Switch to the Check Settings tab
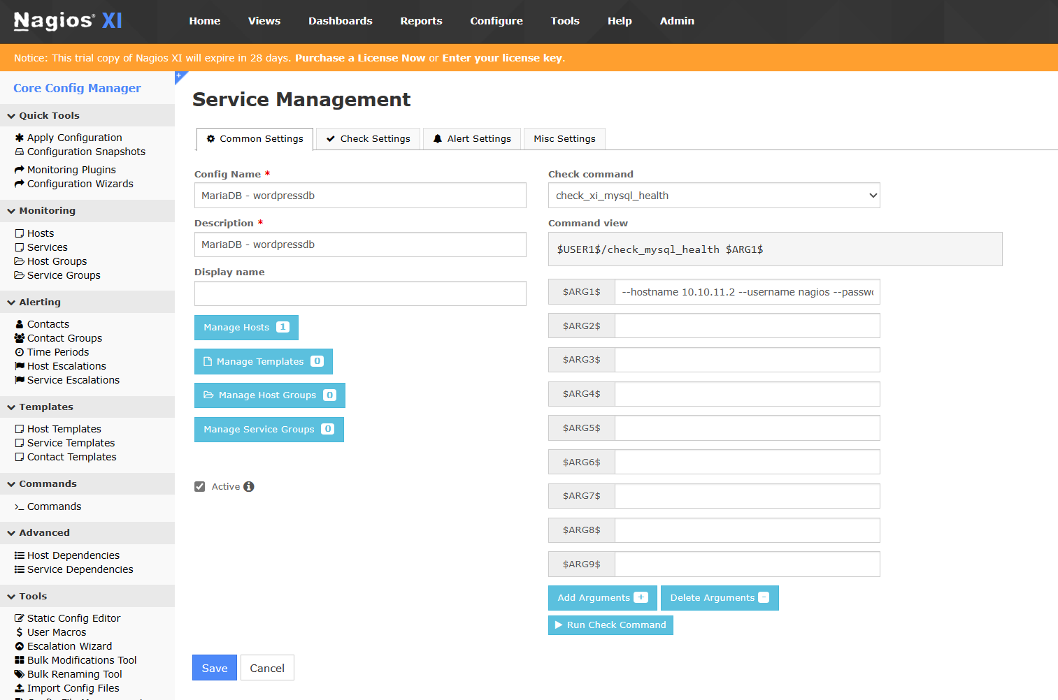 click(368, 139)
